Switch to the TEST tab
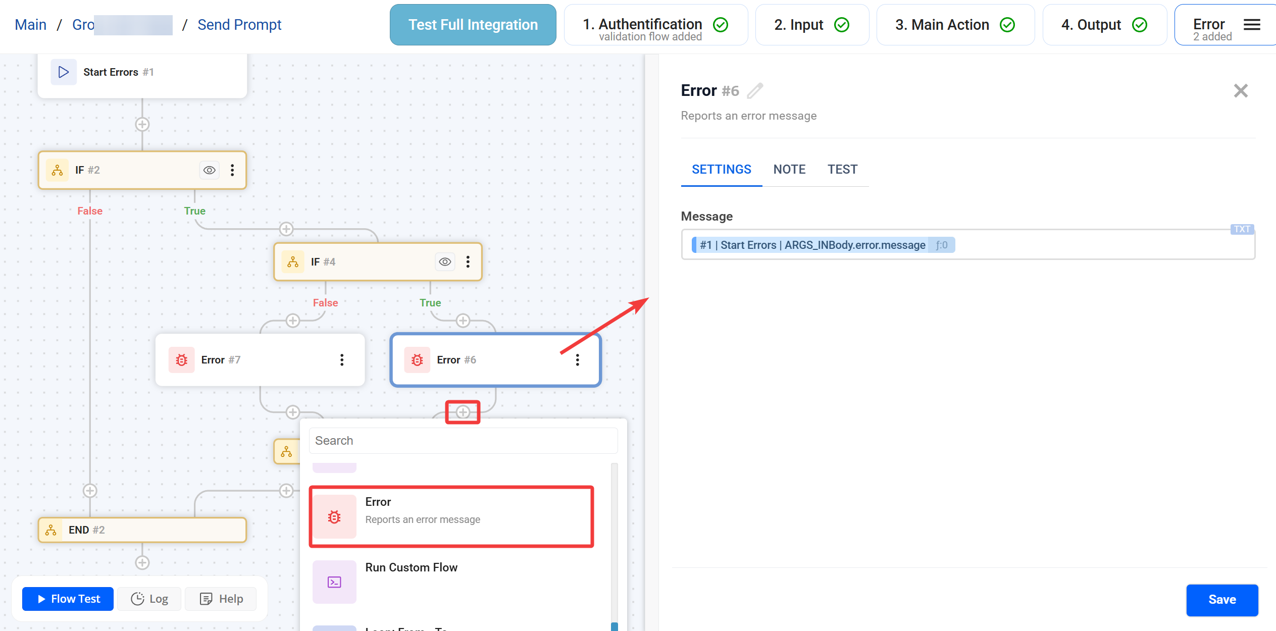Screen dimensions: 1276x631 pyautogui.click(x=842, y=170)
